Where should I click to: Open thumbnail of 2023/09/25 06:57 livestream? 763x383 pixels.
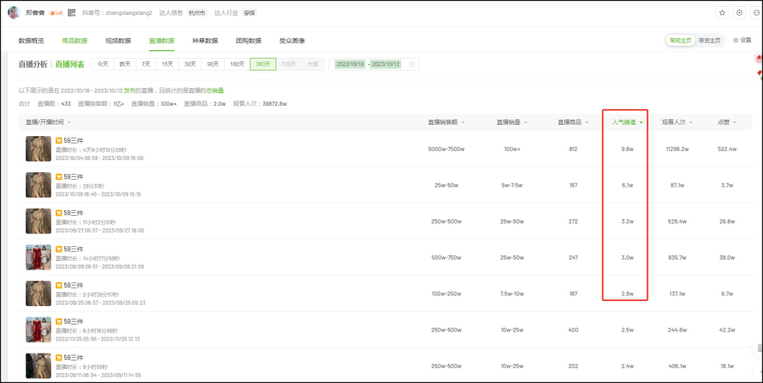click(x=38, y=293)
